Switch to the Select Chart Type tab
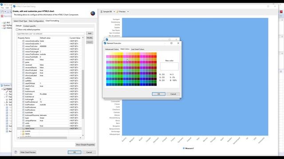This screenshot has height=159, width=284. 20,21
